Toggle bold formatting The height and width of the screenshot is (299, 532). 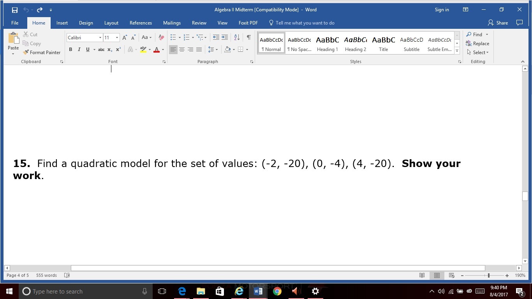pos(70,49)
